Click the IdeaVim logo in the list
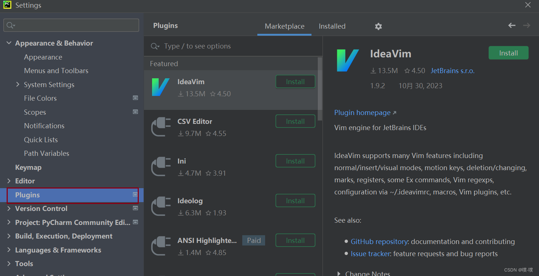Viewport: 539px width, 276px height. pyautogui.click(x=161, y=87)
